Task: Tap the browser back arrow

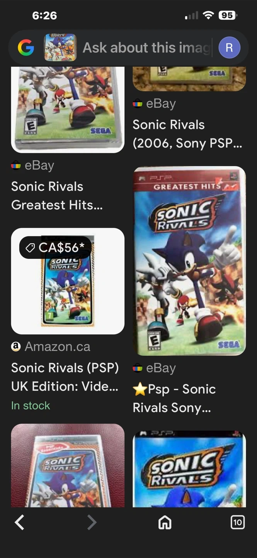Action: 20,522
